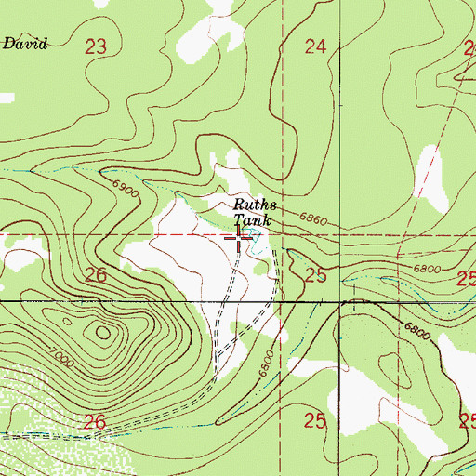Click the "David" place name label
Screen dimensions: 476x476
coord(25,44)
